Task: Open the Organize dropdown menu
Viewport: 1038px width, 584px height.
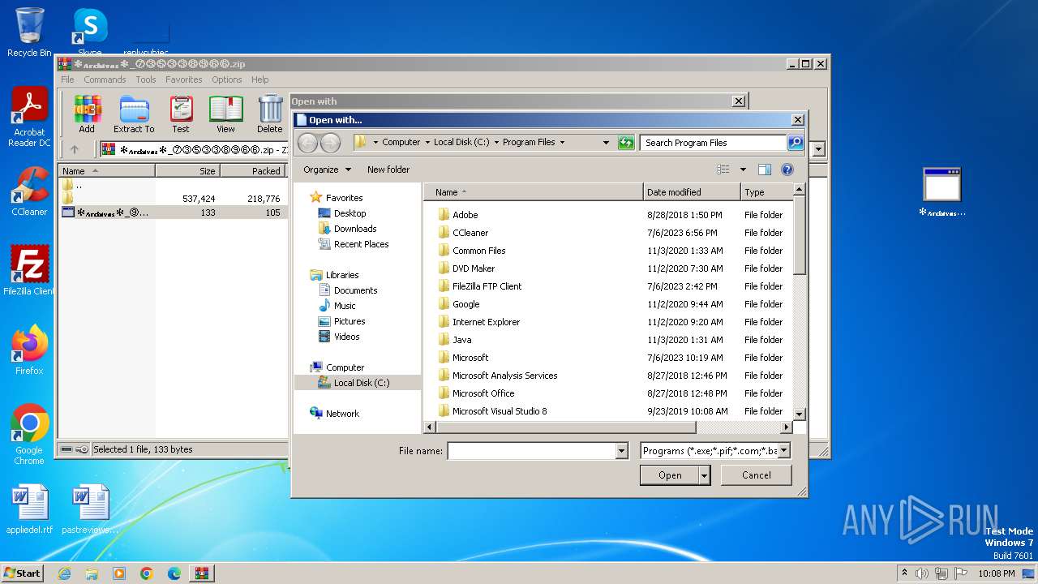Action: pos(328,170)
